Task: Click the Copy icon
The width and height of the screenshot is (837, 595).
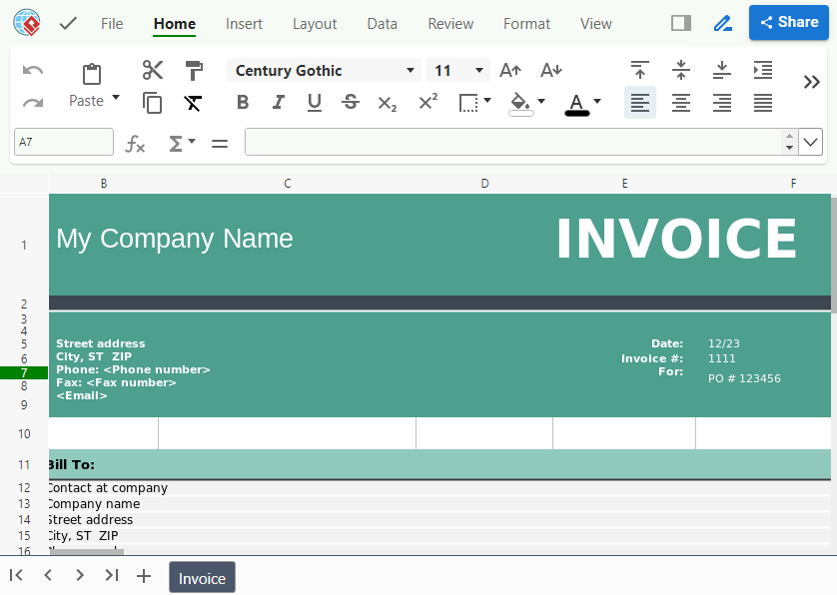Action: (152, 102)
